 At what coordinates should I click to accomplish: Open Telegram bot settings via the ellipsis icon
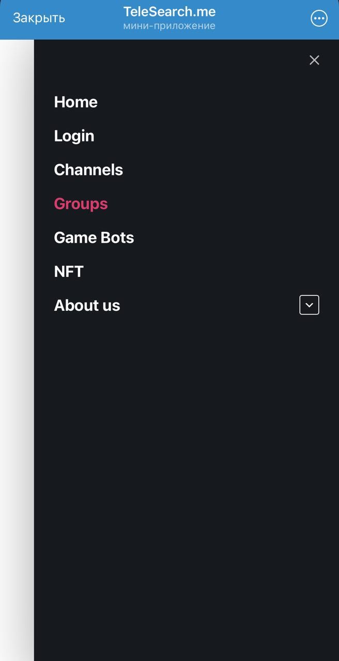(319, 18)
